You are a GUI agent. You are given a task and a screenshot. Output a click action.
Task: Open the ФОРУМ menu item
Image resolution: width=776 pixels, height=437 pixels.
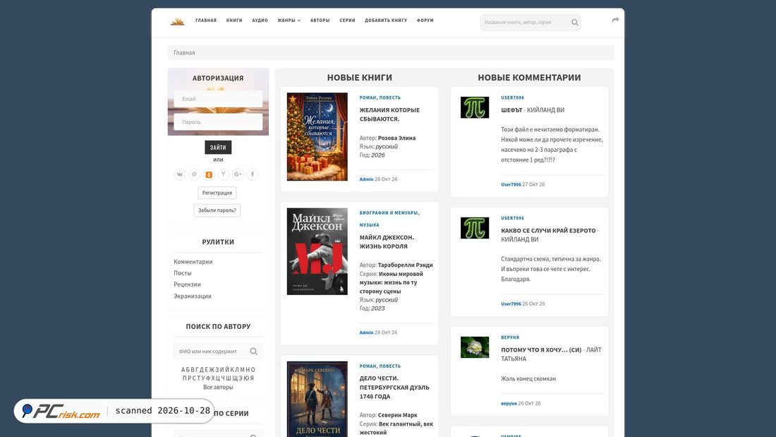425,20
